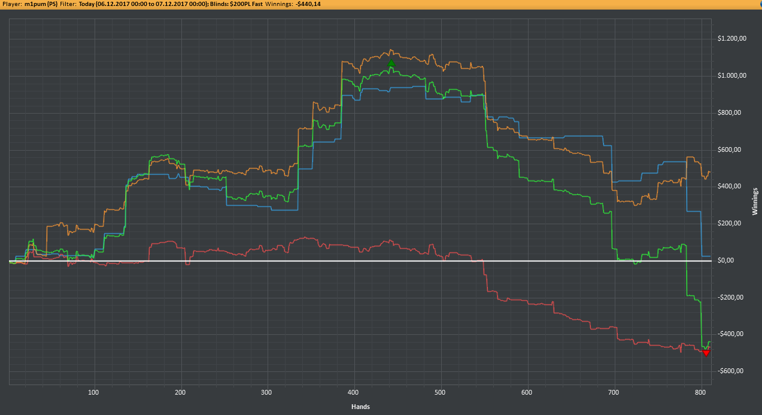The width and height of the screenshot is (762, 415).
Task: Click the Blinds $200PL Fast text
Action: 237,4
